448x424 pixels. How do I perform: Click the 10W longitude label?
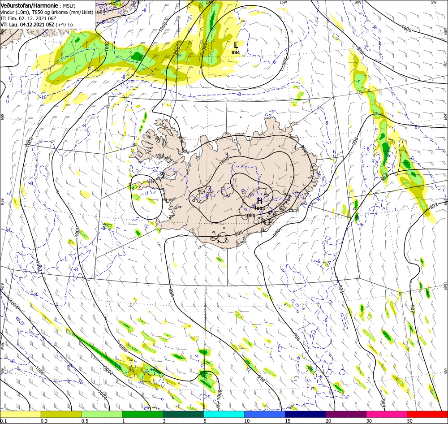357,2
